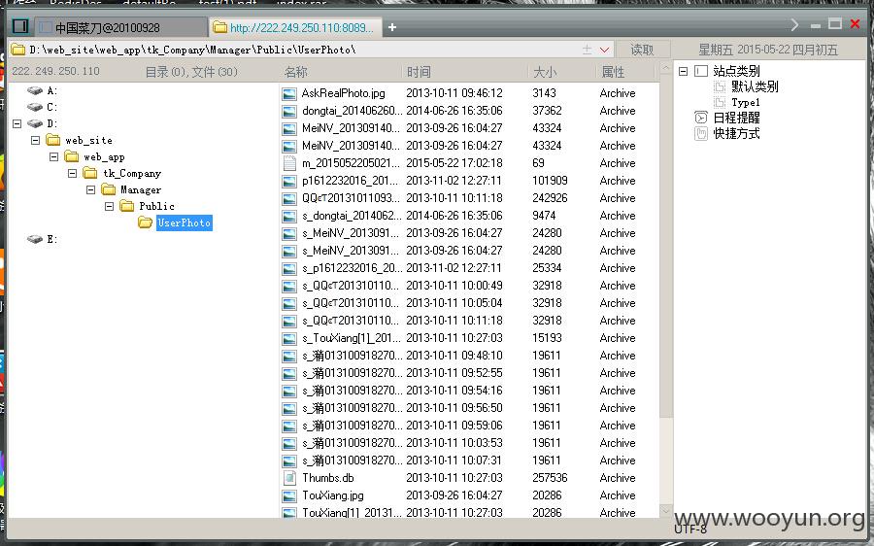Click the plus icon in the path bar
The height and width of the screenshot is (546, 874).
pyautogui.click(x=587, y=50)
